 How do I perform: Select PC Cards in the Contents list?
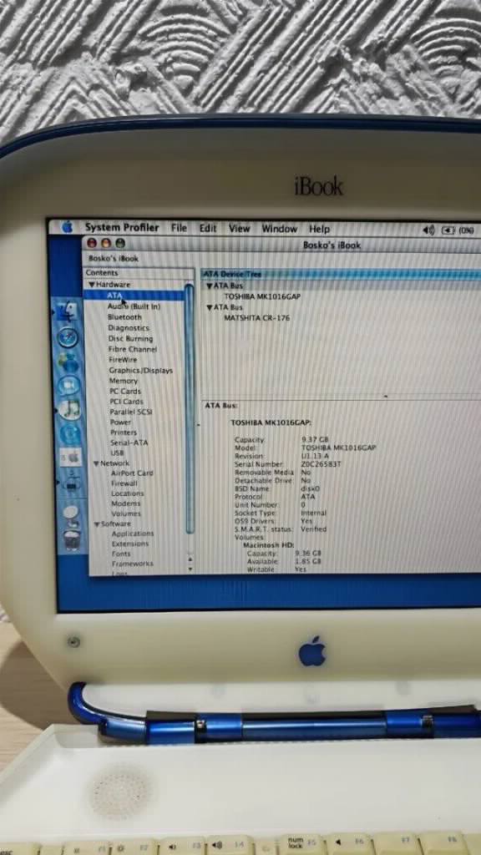click(125, 391)
